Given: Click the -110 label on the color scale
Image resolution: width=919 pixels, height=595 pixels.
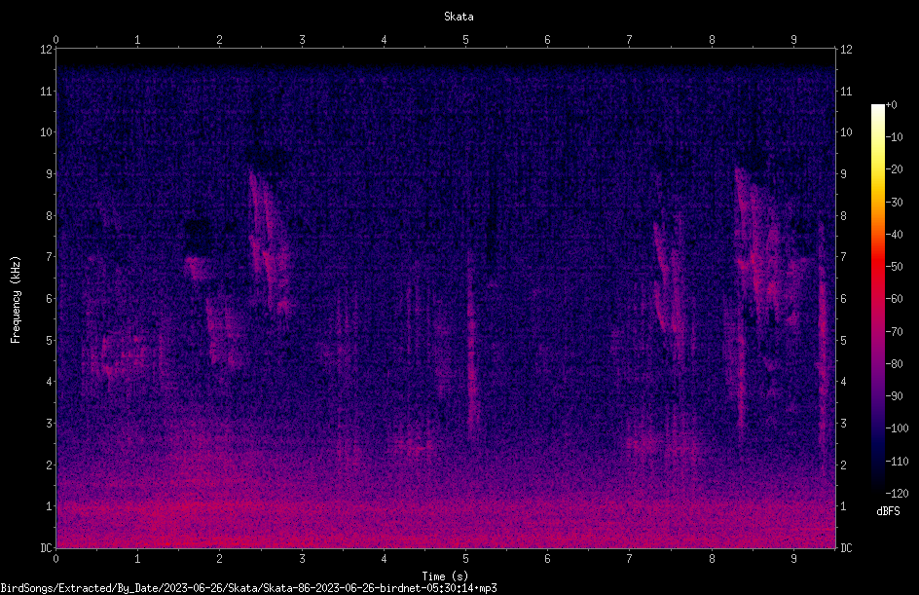Looking at the screenshot, I should pos(897,462).
